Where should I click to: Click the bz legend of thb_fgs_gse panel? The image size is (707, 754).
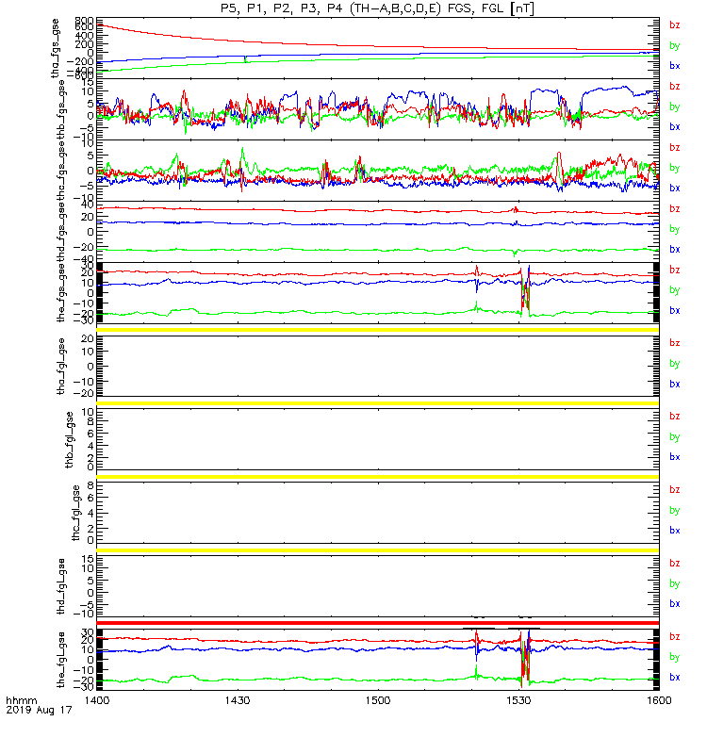pos(675,86)
